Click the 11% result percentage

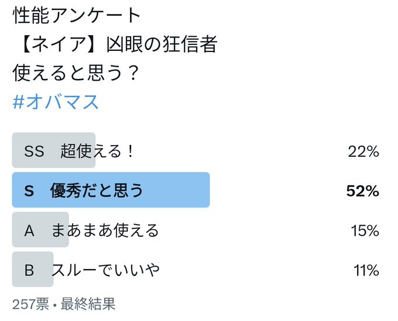click(366, 270)
